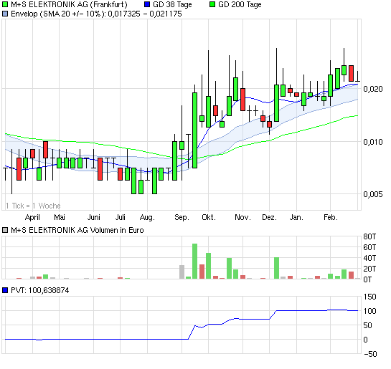Click the April month label
This screenshot has width=391, height=369.
(32, 217)
